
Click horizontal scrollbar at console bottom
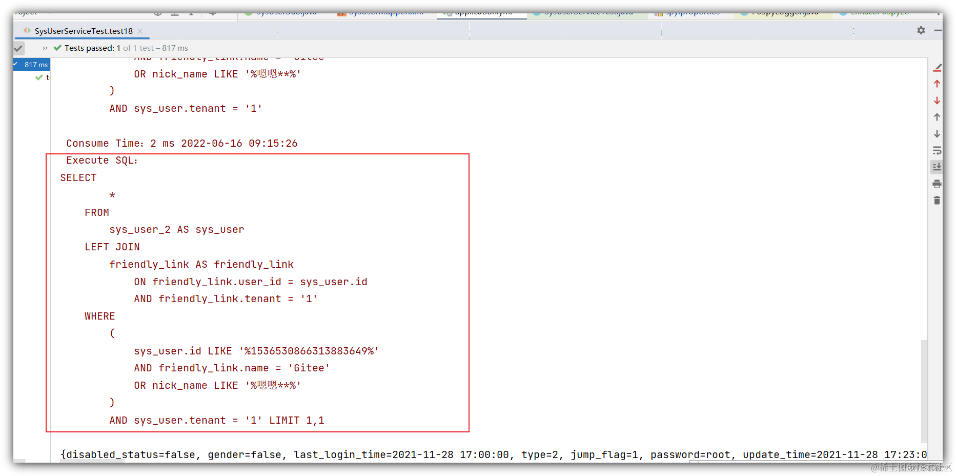point(92,461)
